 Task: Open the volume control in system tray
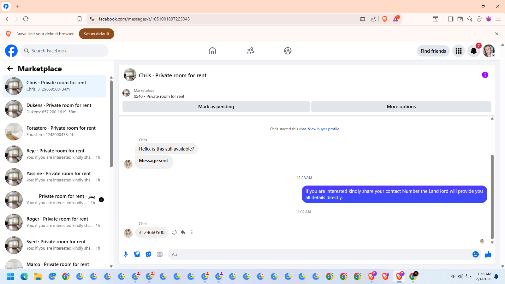[x=461, y=277]
